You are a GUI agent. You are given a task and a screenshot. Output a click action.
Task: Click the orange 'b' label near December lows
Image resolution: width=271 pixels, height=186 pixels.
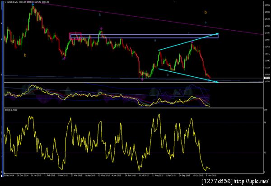[25, 55]
